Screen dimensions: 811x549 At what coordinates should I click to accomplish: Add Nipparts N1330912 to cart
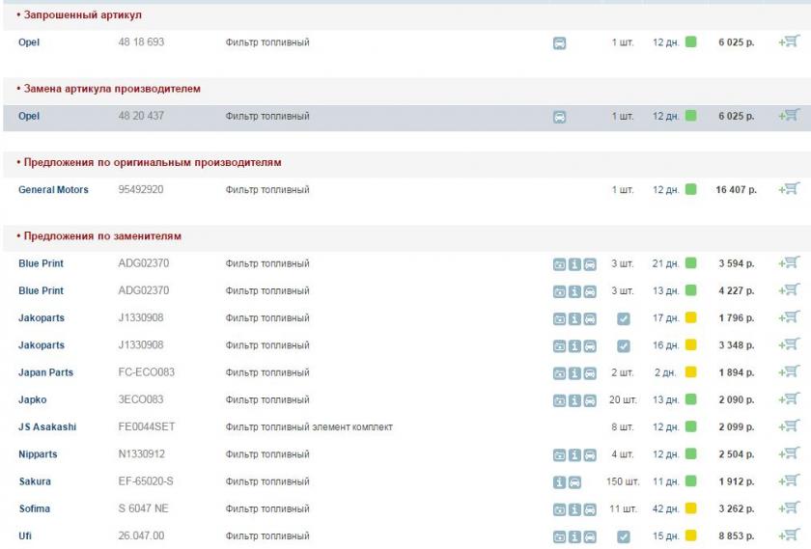pos(790,453)
